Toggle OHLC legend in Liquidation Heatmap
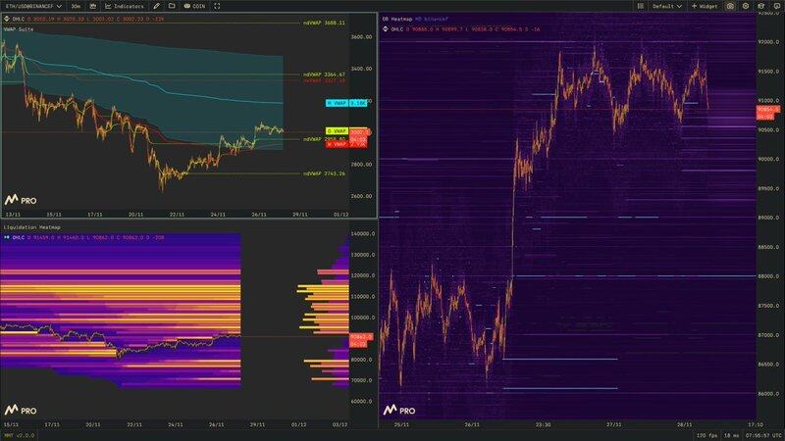The height and width of the screenshot is (441, 785). [14, 236]
